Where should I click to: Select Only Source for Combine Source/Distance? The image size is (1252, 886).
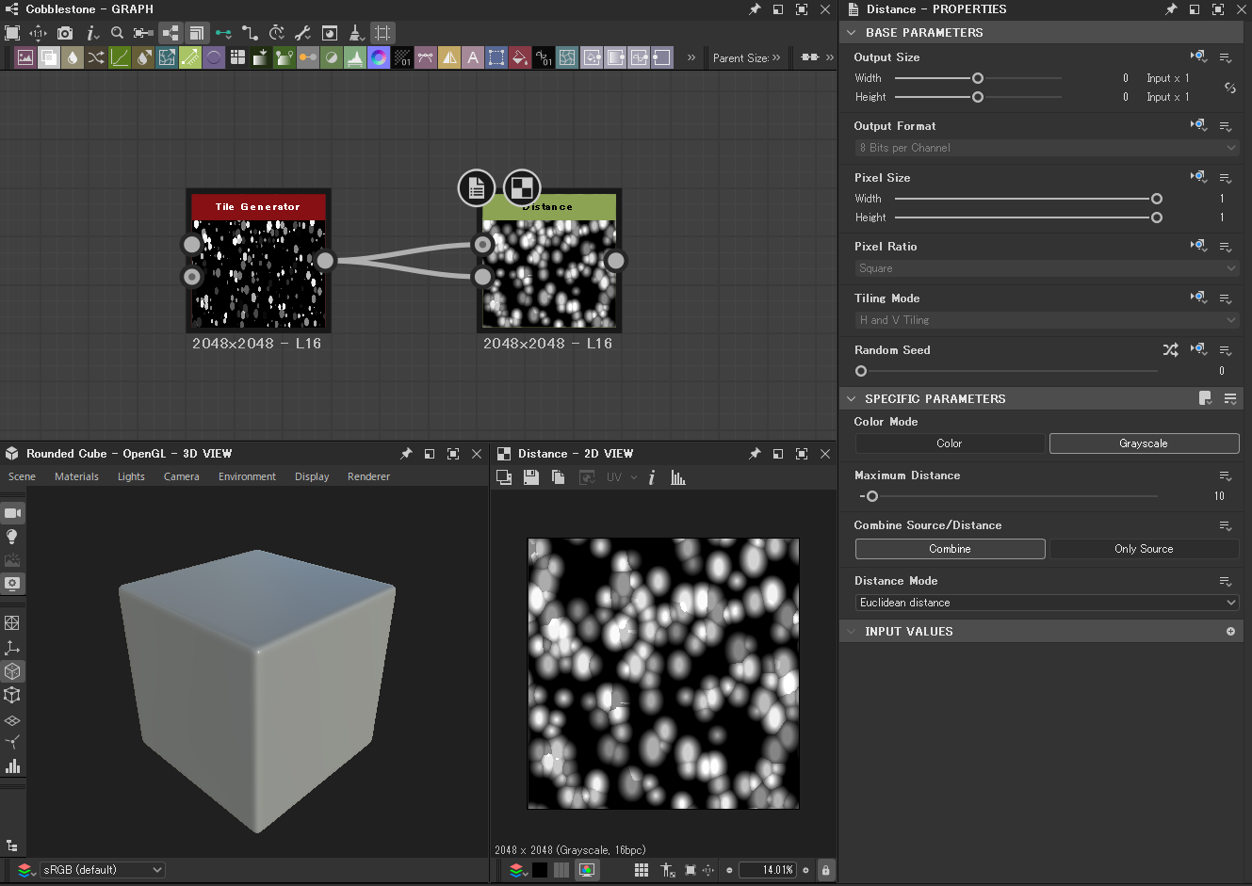1144,548
